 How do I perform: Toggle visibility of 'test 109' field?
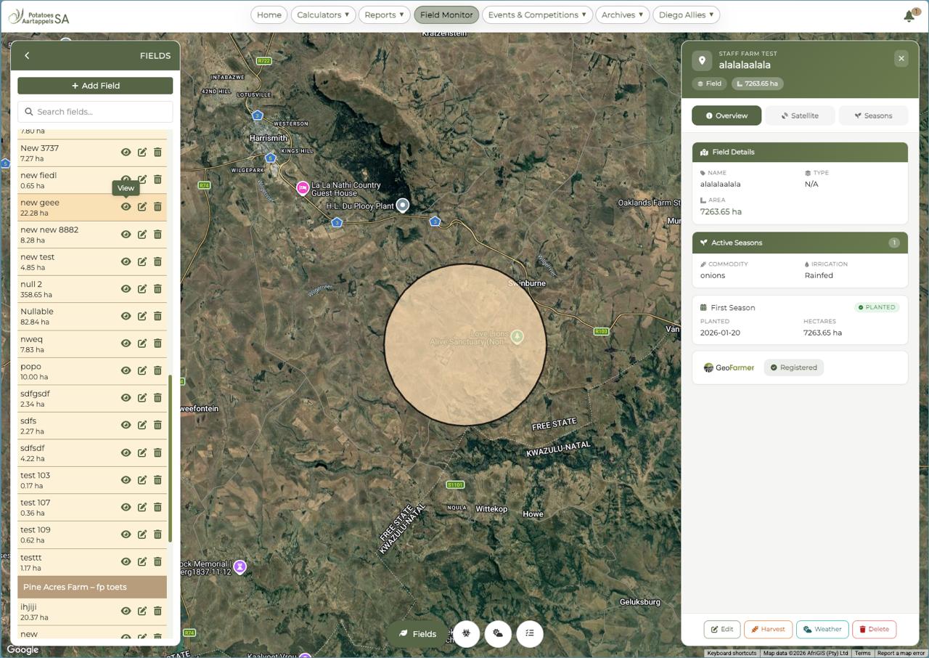(x=126, y=535)
